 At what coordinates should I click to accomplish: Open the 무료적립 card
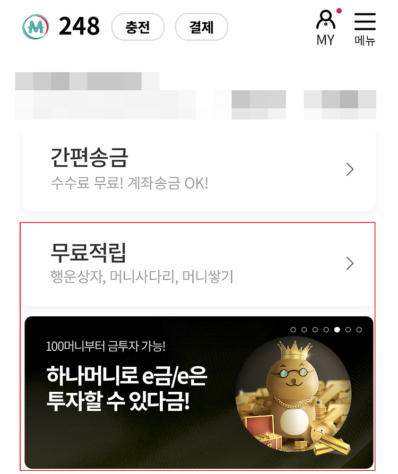[199, 264]
